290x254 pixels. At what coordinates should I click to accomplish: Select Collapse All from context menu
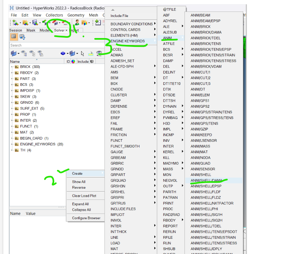[85, 210]
